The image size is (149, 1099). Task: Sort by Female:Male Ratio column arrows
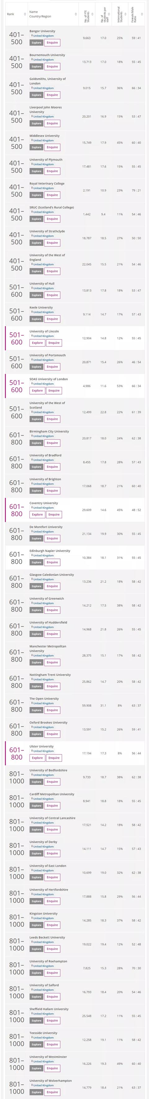click(141, 14)
